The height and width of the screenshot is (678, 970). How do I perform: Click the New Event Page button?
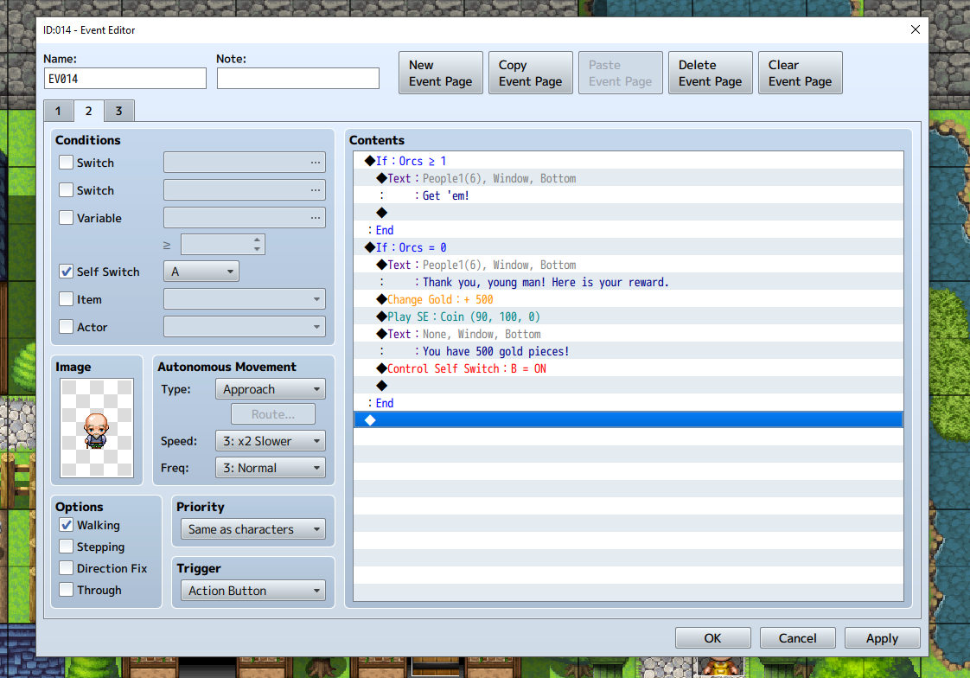pyautogui.click(x=440, y=73)
